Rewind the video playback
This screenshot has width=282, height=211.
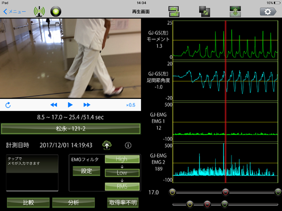(54, 105)
